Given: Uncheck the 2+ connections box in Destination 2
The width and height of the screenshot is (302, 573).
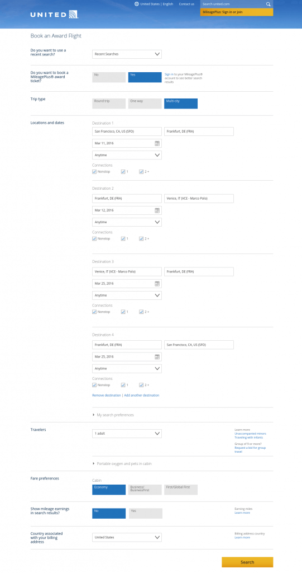Looking at the screenshot, I should pos(141,238).
